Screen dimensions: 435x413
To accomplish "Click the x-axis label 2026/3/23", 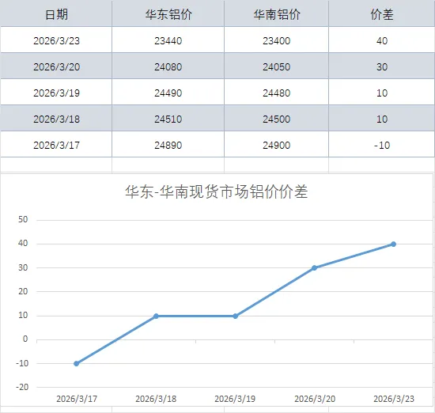I will [394, 399].
